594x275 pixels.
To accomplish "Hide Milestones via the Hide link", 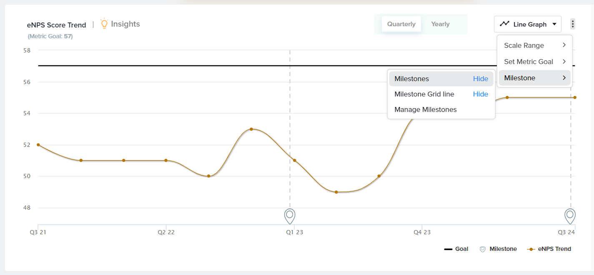I will [480, 79].
